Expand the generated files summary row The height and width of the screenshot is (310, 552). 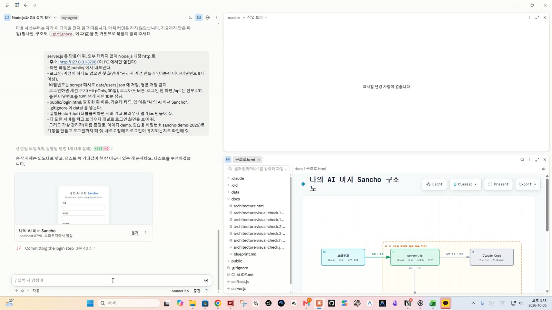[x=64, y=148]
